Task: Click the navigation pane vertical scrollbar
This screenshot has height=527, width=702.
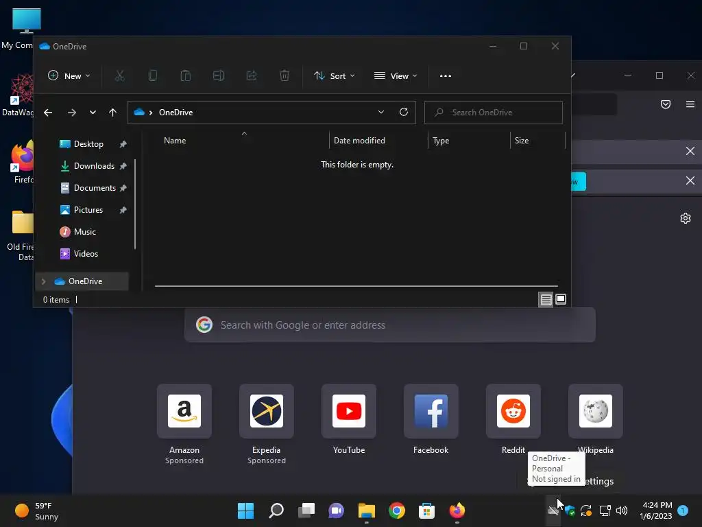Action: click(x=135, y=204)
